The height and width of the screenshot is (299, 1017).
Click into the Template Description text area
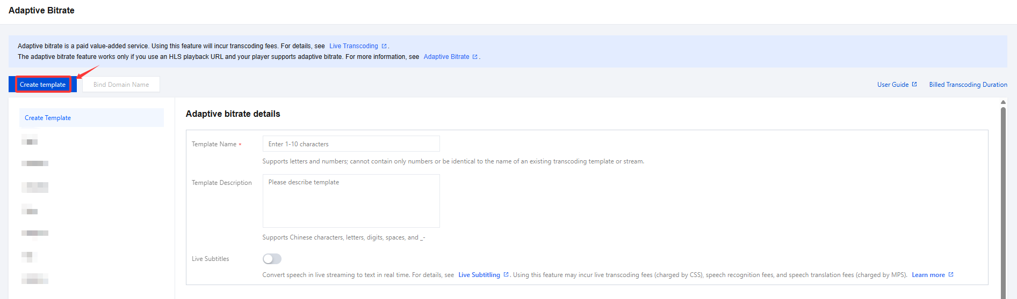coord(351,201)
